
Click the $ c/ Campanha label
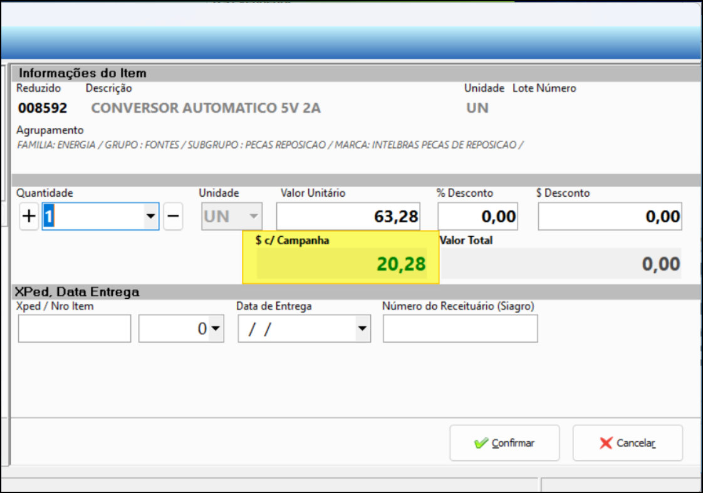click(293, 241)
